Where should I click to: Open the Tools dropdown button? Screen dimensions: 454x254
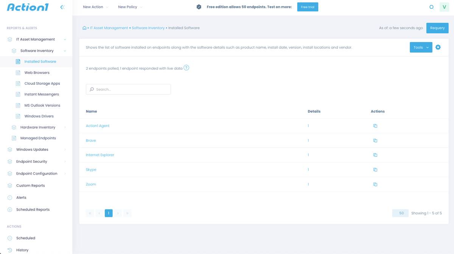421,47
